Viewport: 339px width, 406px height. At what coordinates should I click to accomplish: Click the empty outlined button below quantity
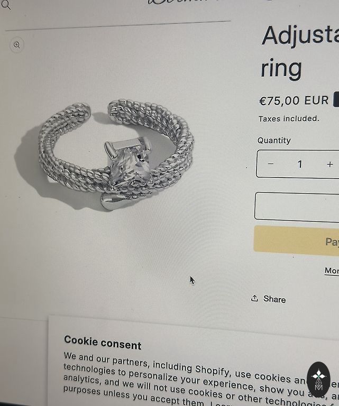pos(297,207)
